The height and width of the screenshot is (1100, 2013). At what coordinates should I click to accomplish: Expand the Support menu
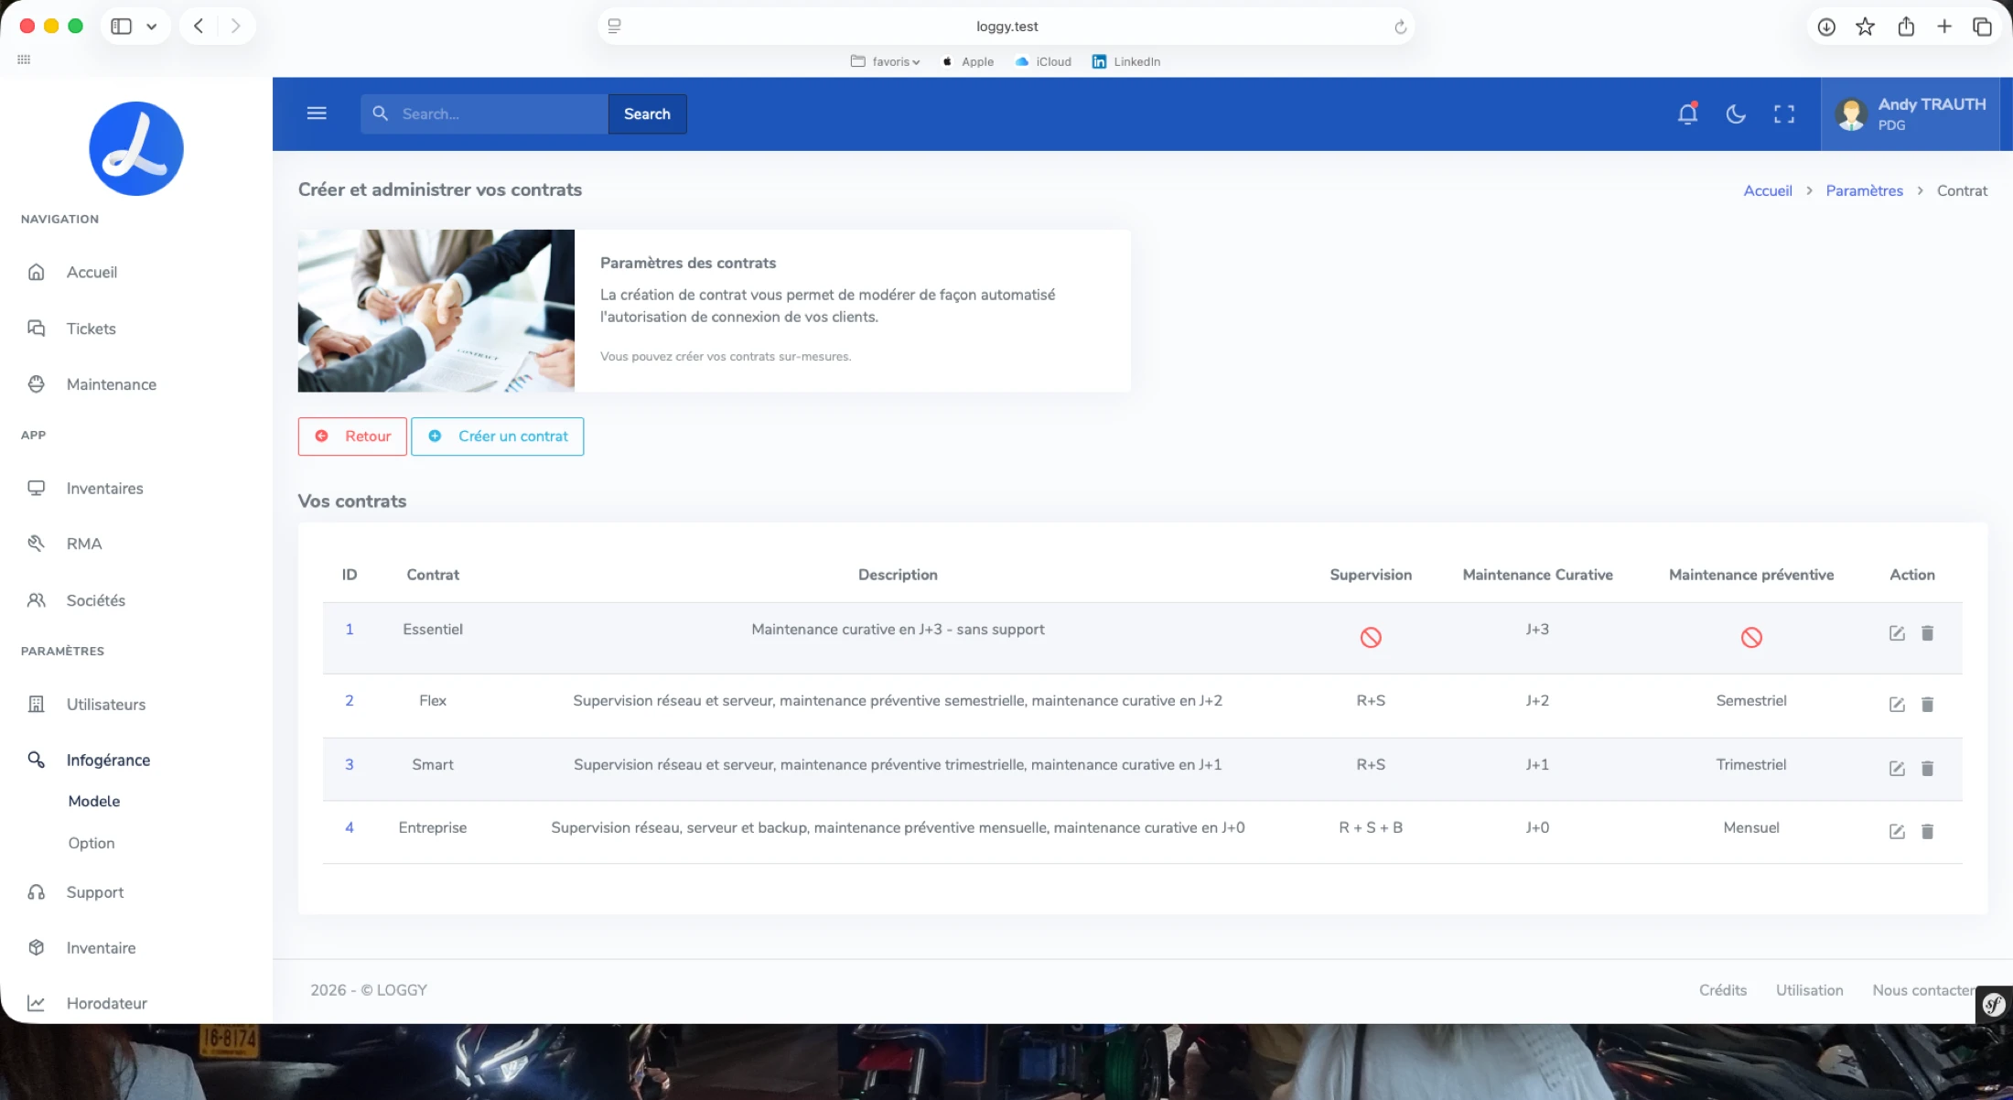(x=94, y=892)
